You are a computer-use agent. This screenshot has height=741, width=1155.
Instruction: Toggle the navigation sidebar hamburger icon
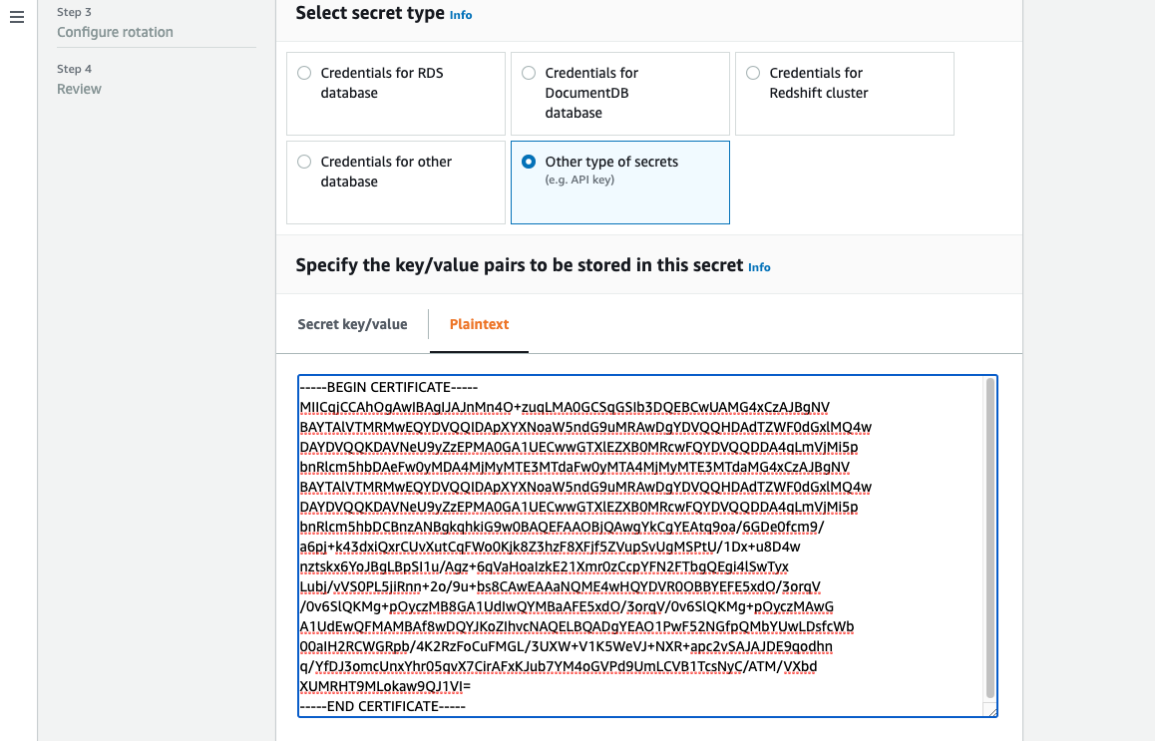(x=16, y=16)
